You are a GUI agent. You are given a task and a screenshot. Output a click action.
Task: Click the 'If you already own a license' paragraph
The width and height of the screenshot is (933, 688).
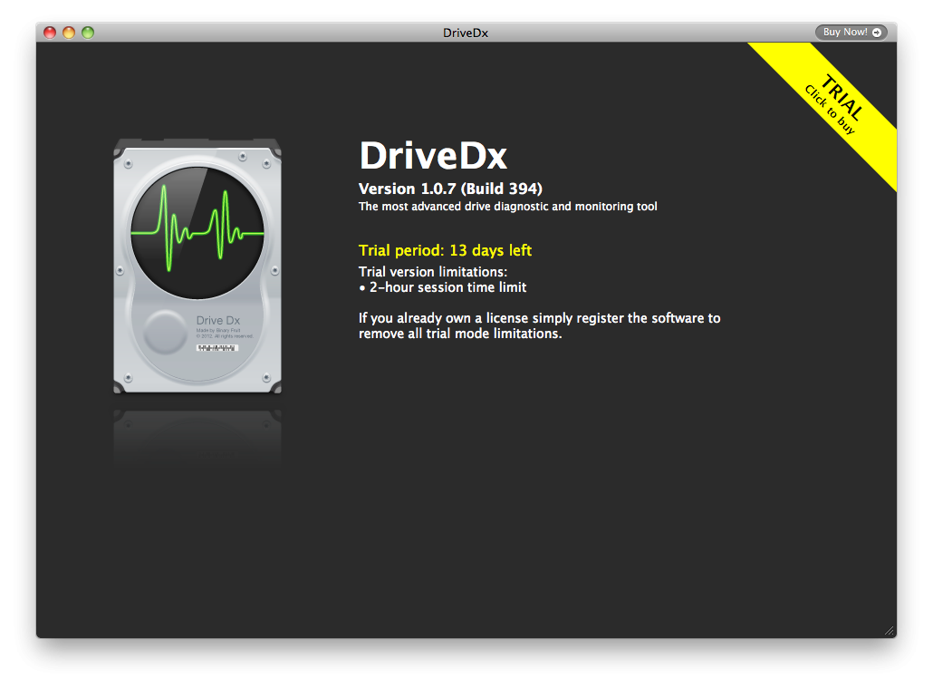pyautogui.click(x=539, y=325)
